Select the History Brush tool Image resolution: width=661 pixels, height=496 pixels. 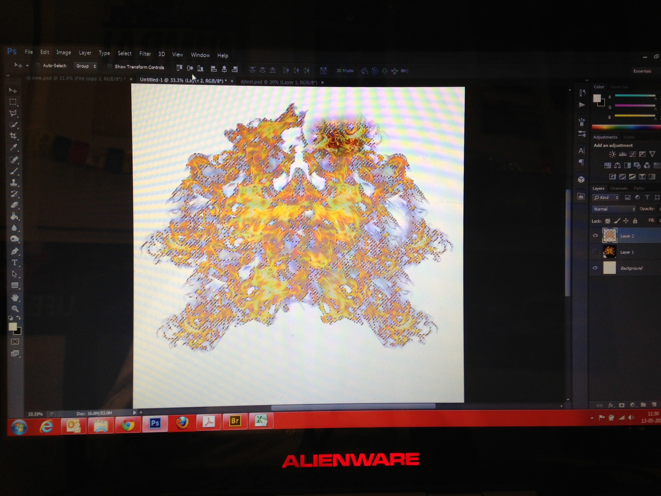click(x=14, y=194)
